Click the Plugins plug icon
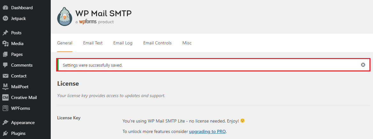The image size is (373, 139). click(x=5, y=133)
